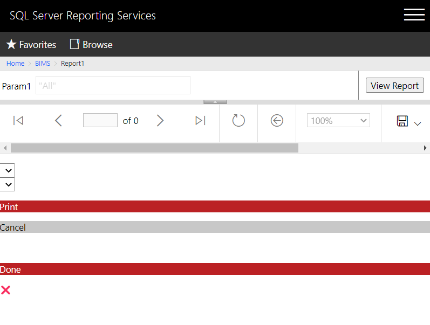This screenshot has width=430, height=325.
Task: Open the hamburger menu
Action: [x=414, y=15]
